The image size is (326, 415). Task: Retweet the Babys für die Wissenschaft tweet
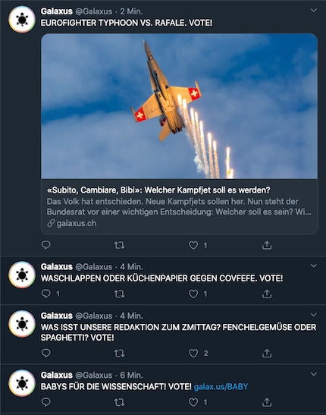119,402
